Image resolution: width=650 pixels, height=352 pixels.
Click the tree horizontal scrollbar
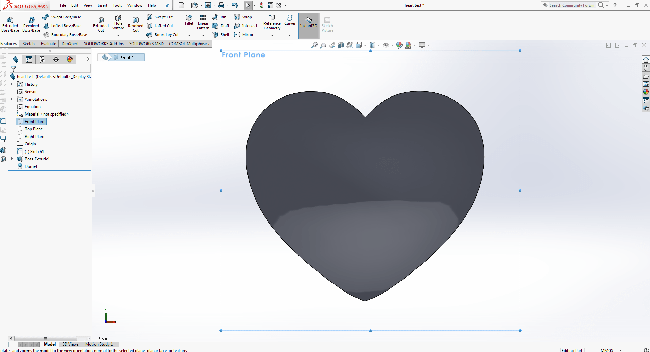[45, 338]
